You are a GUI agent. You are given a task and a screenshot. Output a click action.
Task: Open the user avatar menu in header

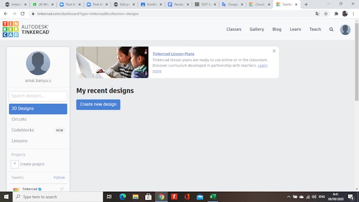click(345, 29)
